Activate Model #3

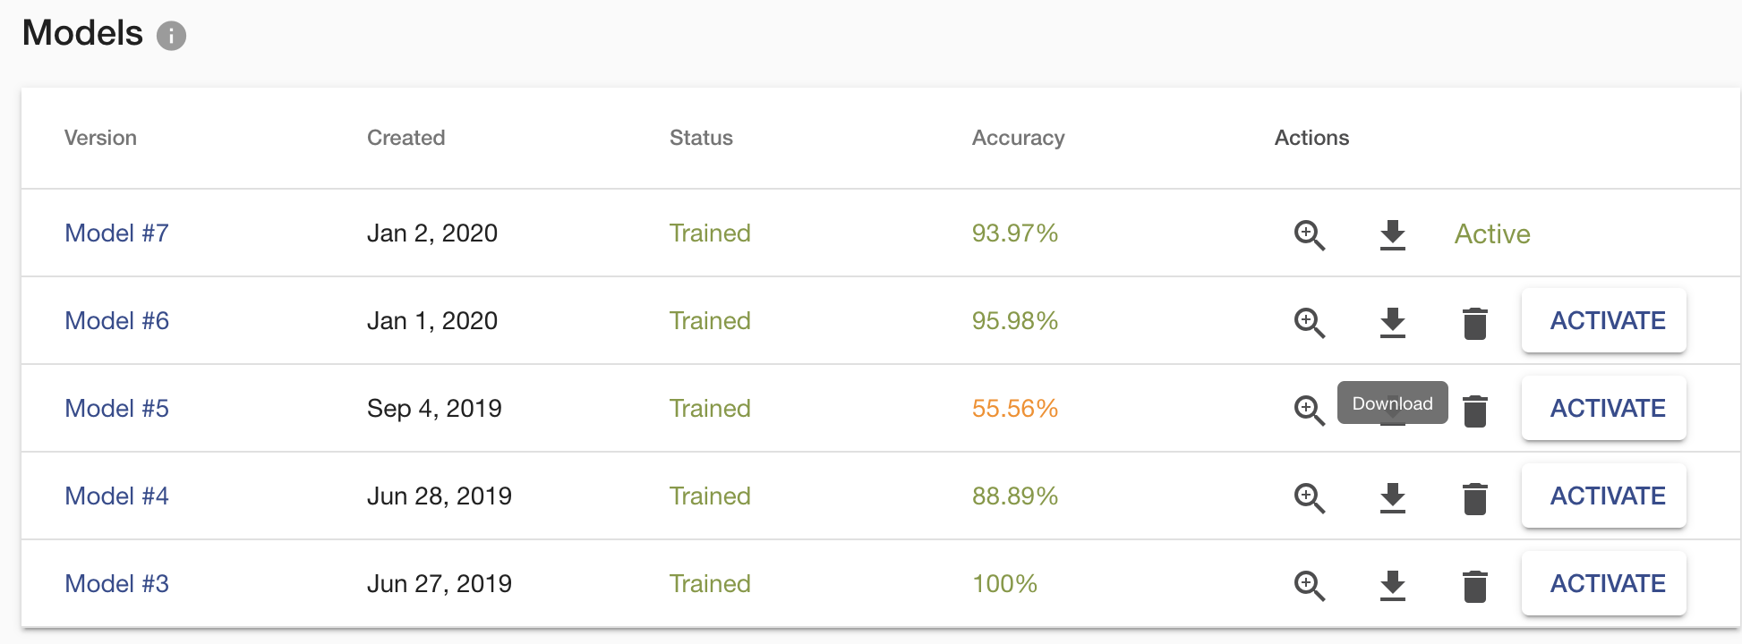click(1604, 583)
